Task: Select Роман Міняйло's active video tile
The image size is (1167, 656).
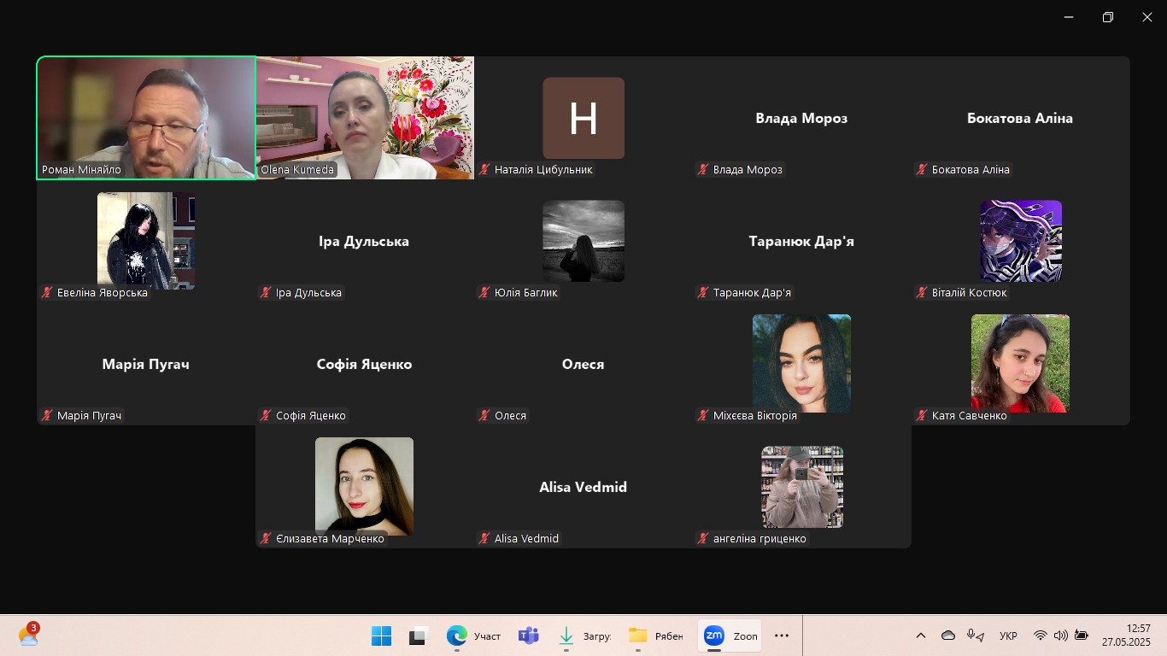Action: coord(146,118)
